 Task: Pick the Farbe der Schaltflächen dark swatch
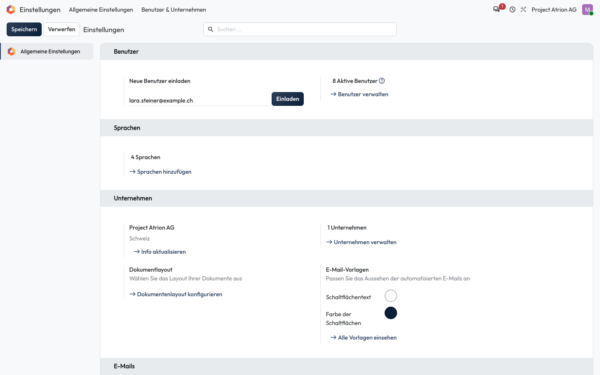point(391,313)
